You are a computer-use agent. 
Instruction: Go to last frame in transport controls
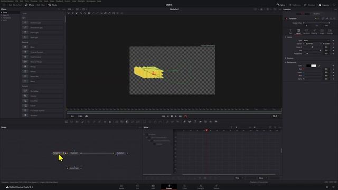[x=180, y=116]
